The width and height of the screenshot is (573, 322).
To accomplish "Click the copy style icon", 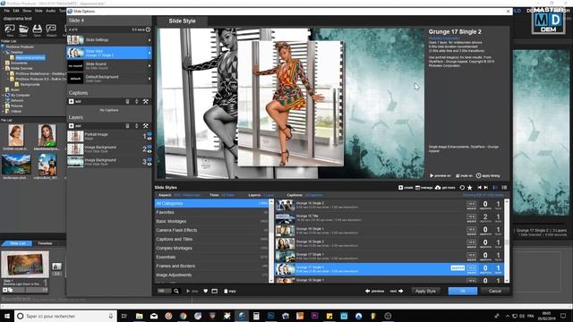I will pyautogui.click(x=230, y=291).
